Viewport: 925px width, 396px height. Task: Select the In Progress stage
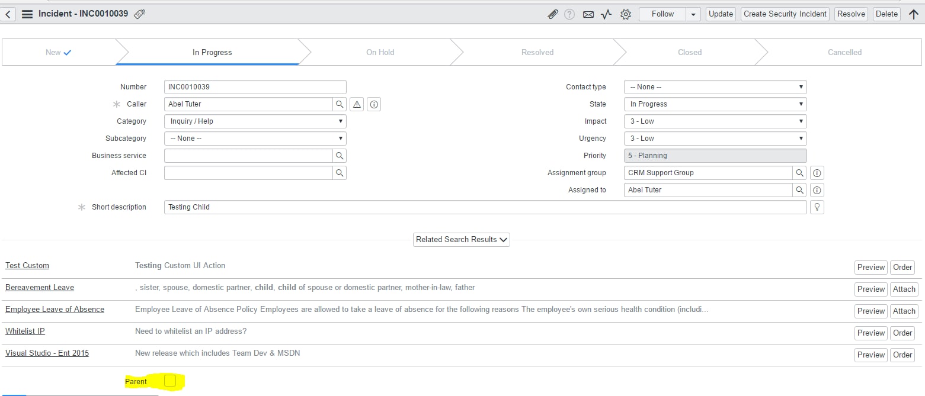212,52
